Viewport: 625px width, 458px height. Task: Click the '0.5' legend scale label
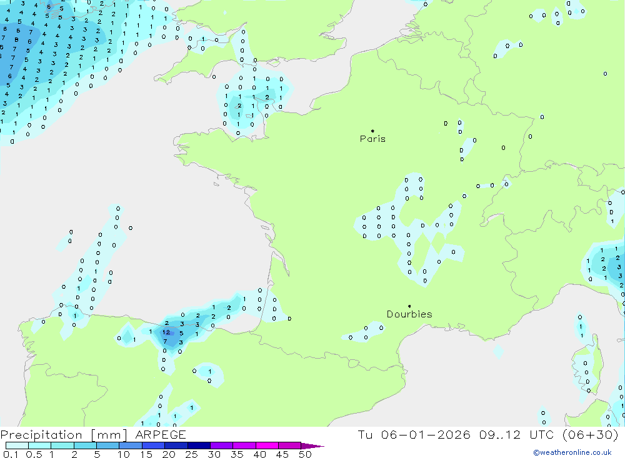[34, 454]
